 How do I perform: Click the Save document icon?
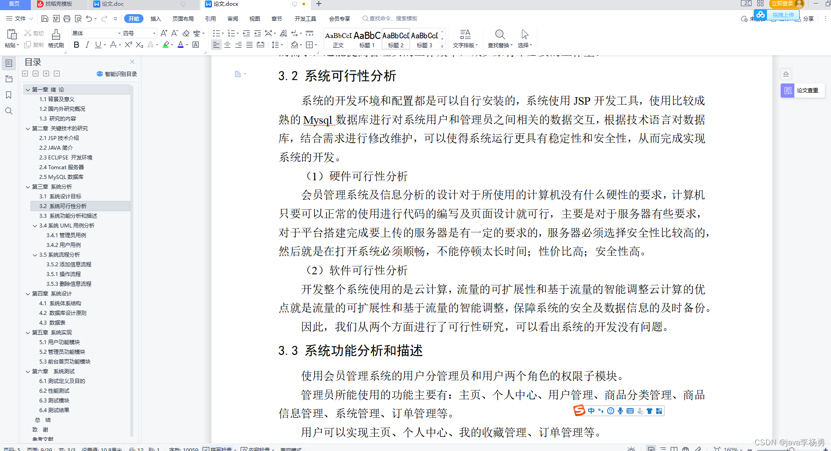(45, 19)
